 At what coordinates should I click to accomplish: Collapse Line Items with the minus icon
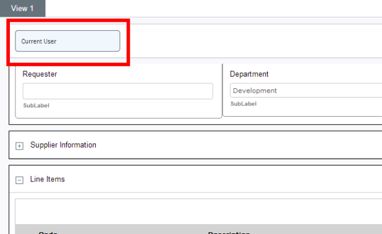(x=20, y=180)
